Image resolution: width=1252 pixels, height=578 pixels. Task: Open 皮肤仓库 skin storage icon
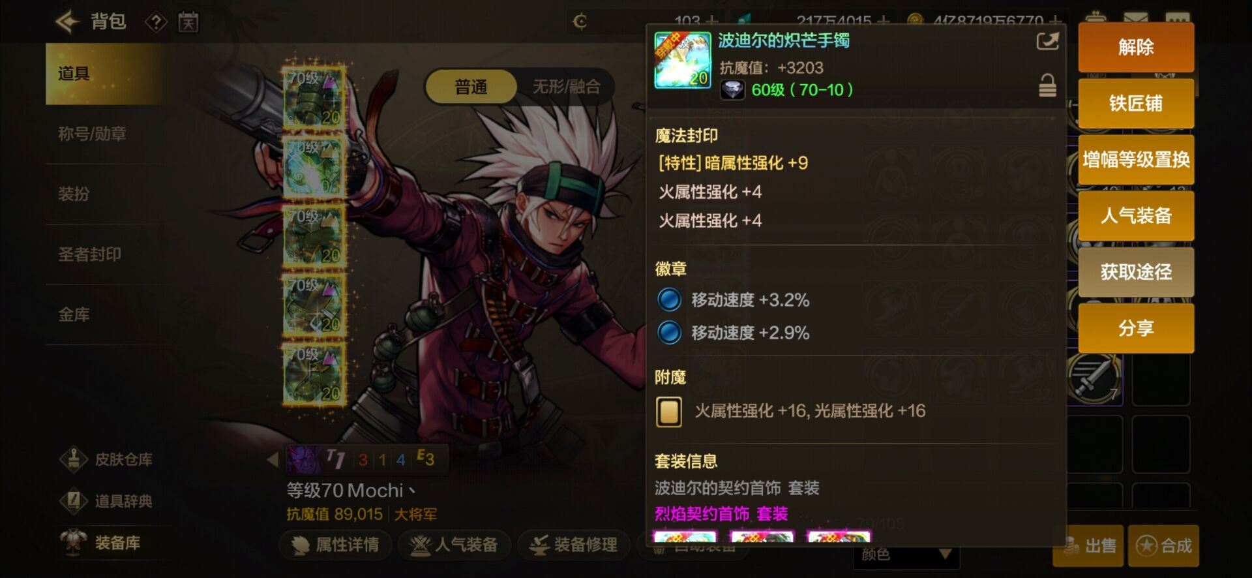tap(74, 459)
